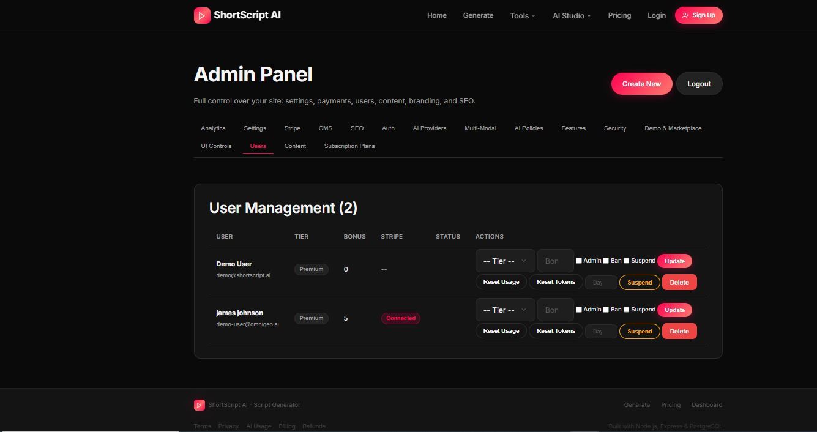Image resolution: width=817 pixels, height=432 pixels.
Task: Click the ShortScript AI logo icon in header
Action: tap(202, 15)
